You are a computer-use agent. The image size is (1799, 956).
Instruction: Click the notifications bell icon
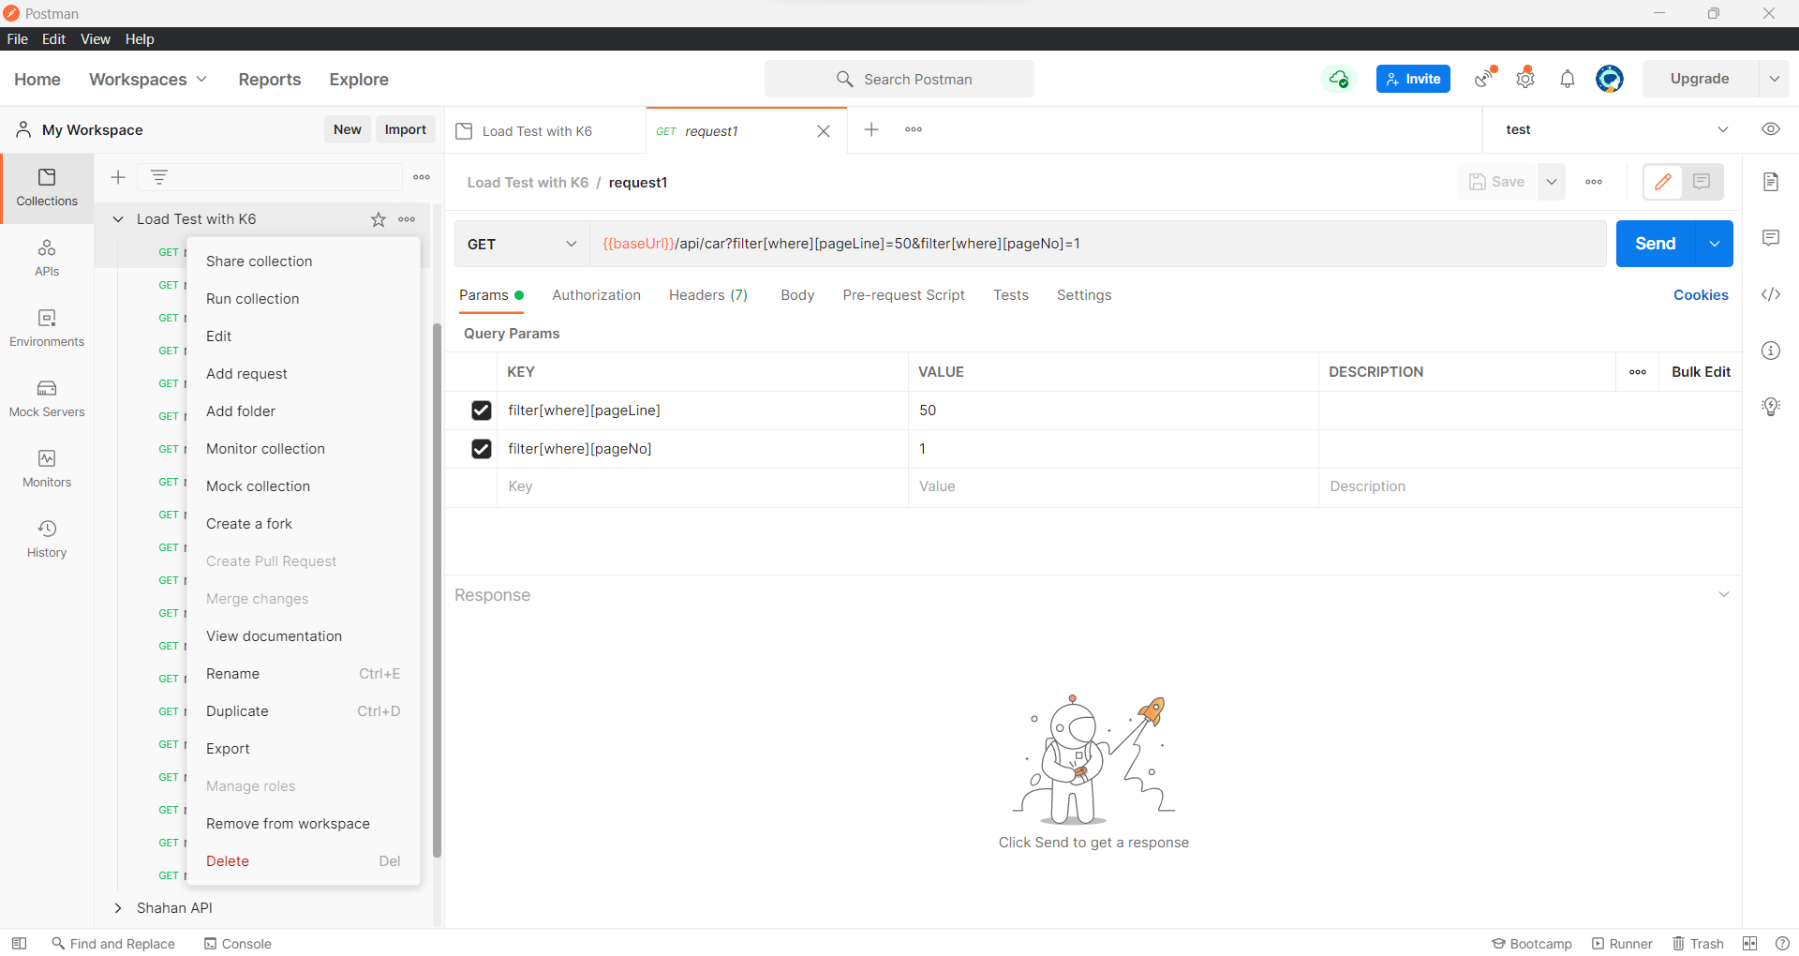(1567, 80)
